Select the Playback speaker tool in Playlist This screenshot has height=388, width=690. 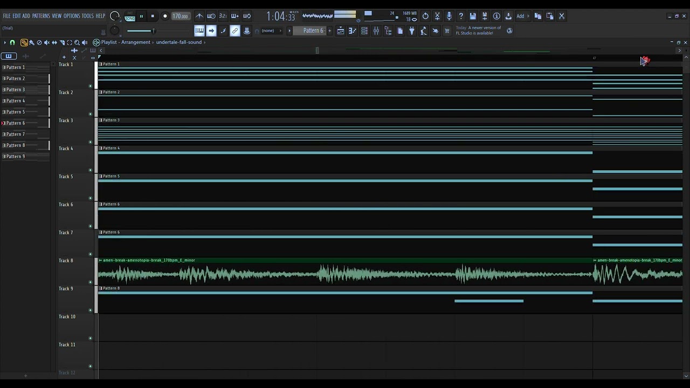click(x=84, y=43)
